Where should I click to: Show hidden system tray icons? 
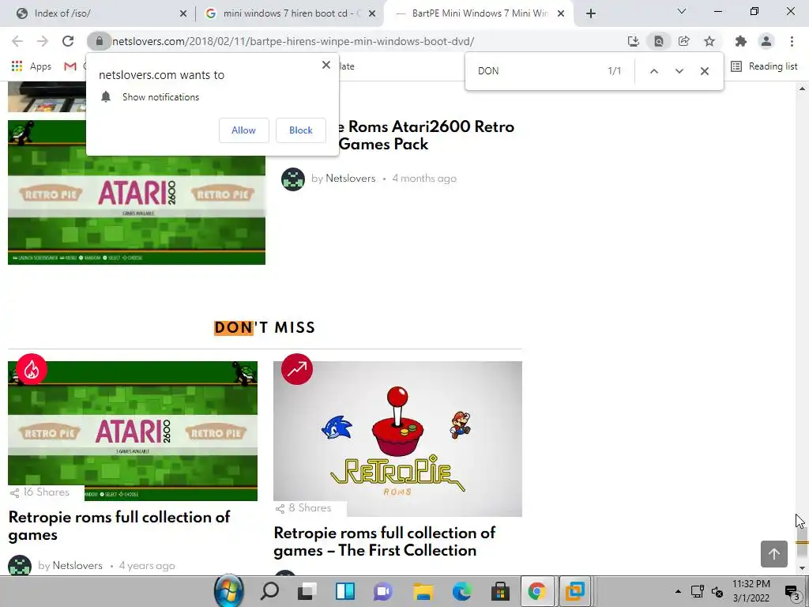pos(678,591)
